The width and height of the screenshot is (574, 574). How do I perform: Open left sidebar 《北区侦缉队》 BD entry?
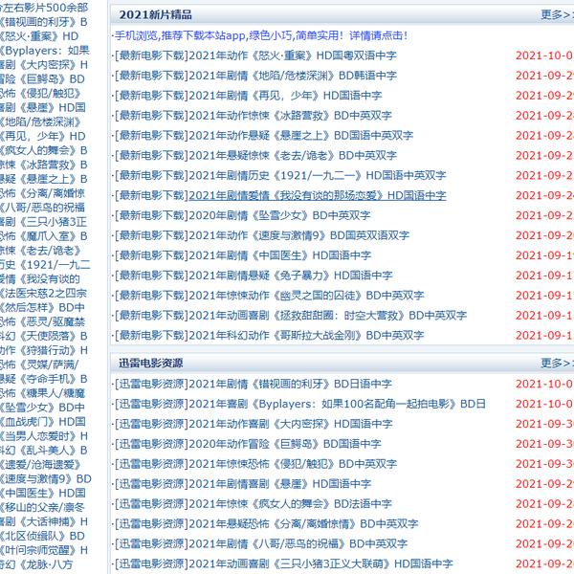click(x=42, y=536)
